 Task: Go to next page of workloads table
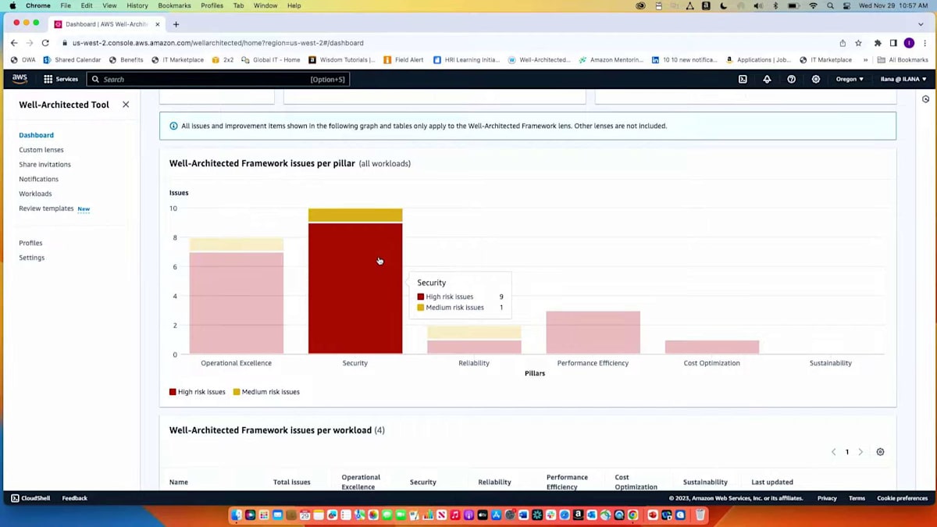tap(860, 452)
